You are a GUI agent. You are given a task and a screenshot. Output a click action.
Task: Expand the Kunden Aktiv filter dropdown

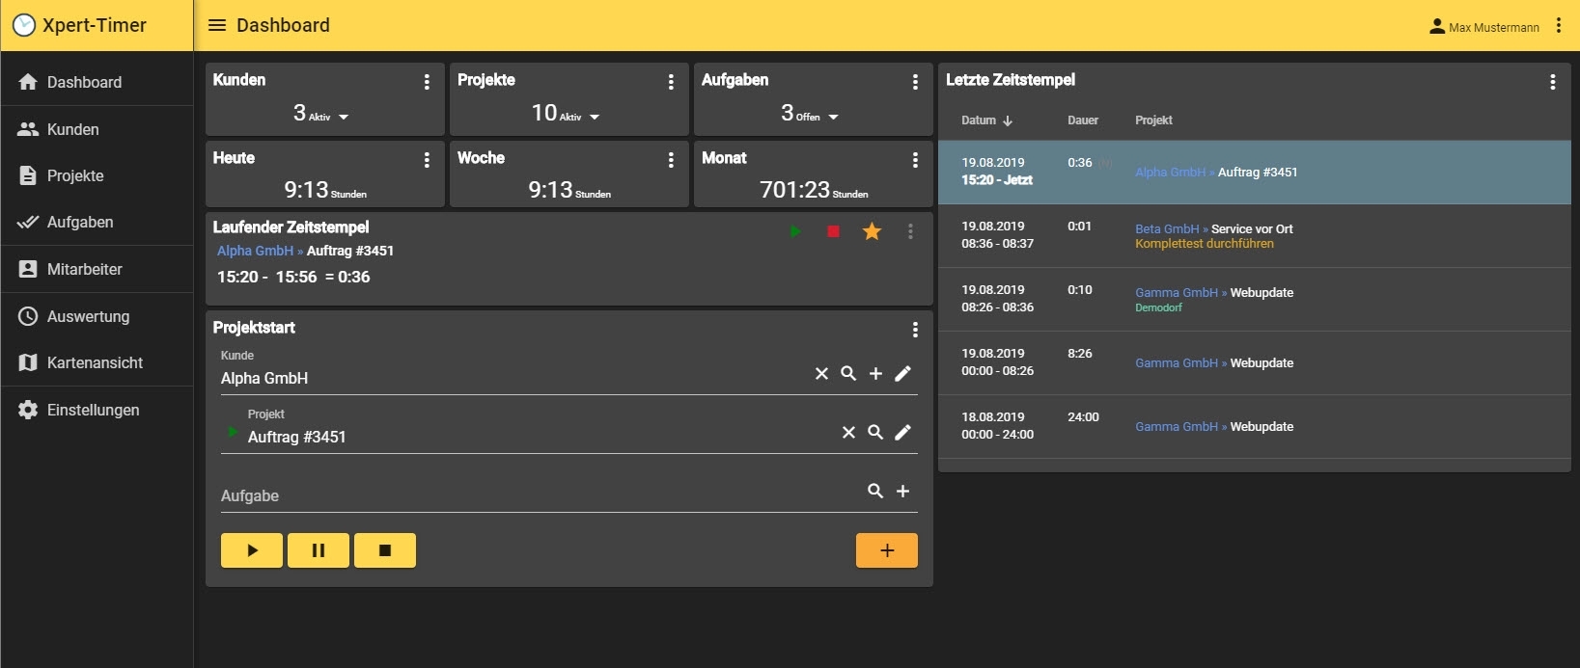coord(344,117)
